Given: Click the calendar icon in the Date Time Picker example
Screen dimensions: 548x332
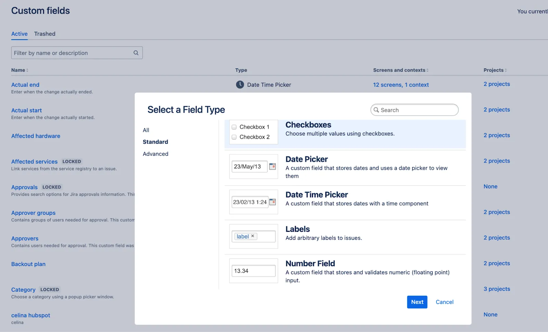Looking at the screenshot, I should (273, 202).
